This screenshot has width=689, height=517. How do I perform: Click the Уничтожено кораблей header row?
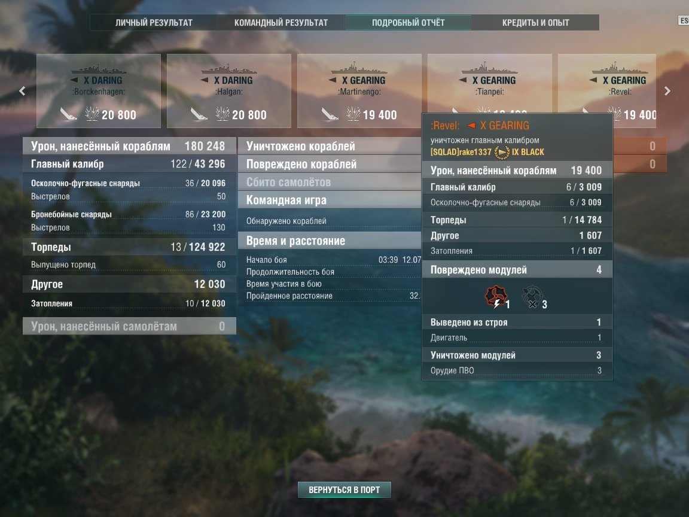tap(330, 146)
